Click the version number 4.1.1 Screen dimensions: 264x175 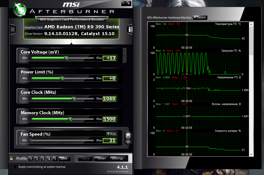[x=122, y=167]
